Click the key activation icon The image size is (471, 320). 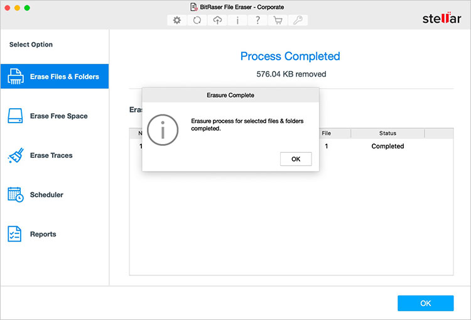click(298, 20)
